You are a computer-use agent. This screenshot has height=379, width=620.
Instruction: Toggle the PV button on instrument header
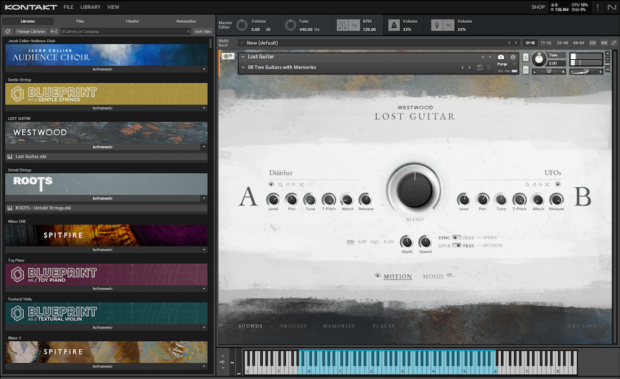coord(608,69)
